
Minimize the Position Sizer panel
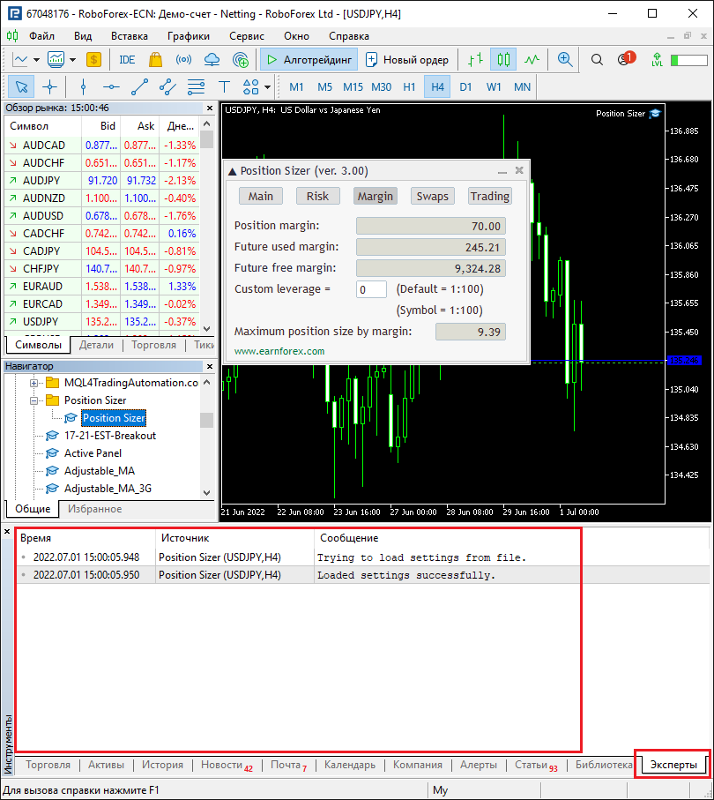click(502, 171)
